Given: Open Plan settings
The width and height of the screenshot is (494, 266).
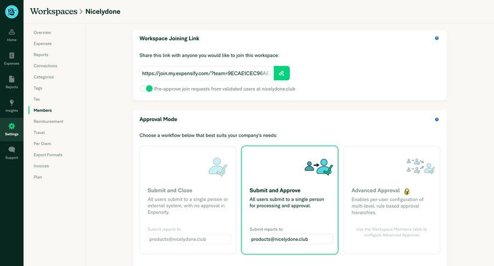Looking at the screenshot, I should 37,177.
